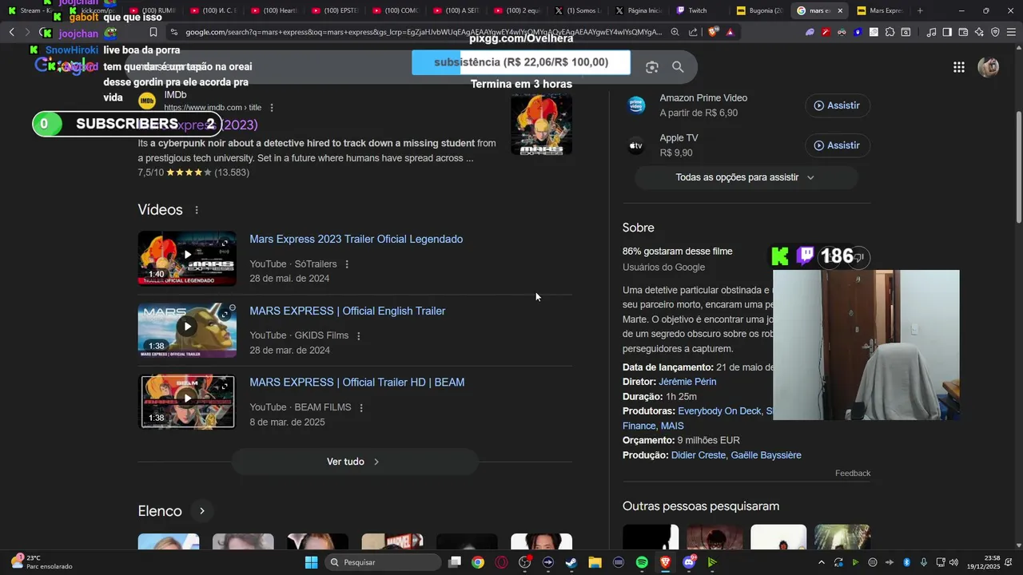
Task: Click Google Lens camera search icon
Action: 652,67
